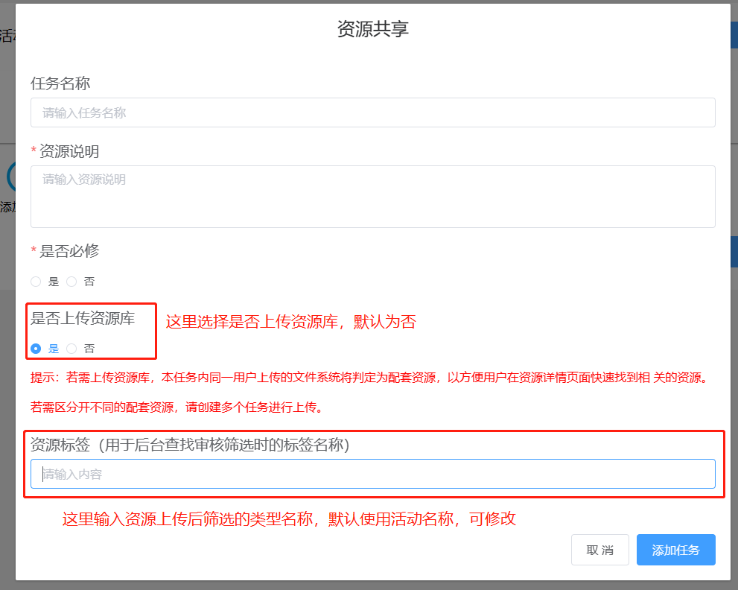738x590 pixels.
Task: Click the red annotation 这里选择是否上传资源库
Action: point(290,322)
